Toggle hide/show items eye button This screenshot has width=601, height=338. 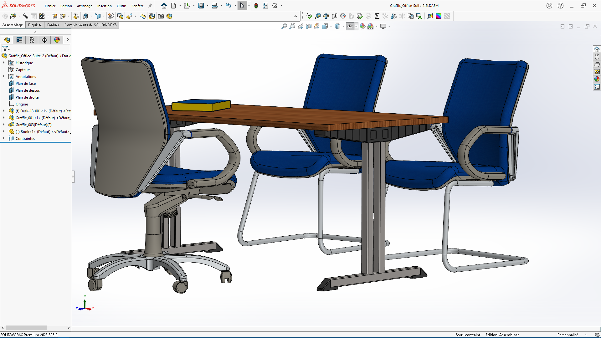(x=350, y=27)
